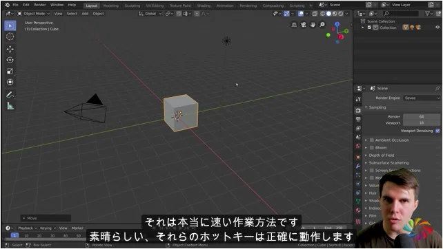Switch to rendered viewport shading
443x249 pixels.
pyautogui.click(x=341, y=14)
